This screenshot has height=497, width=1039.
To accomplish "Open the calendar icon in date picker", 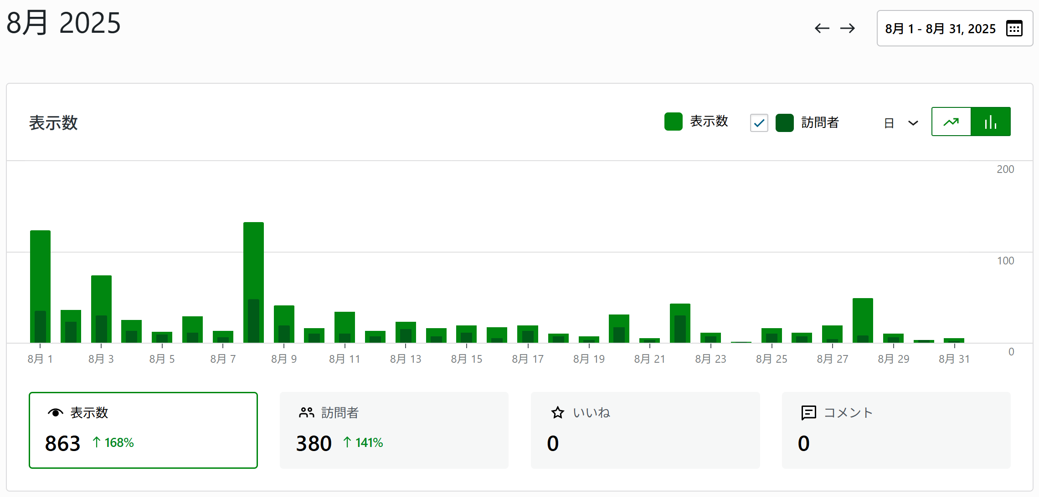I will (1014, 28).
